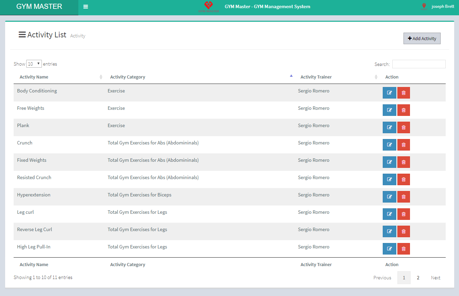Sort by Activity Trainer column
Screen dimensions: 459x296
[316, 77]
